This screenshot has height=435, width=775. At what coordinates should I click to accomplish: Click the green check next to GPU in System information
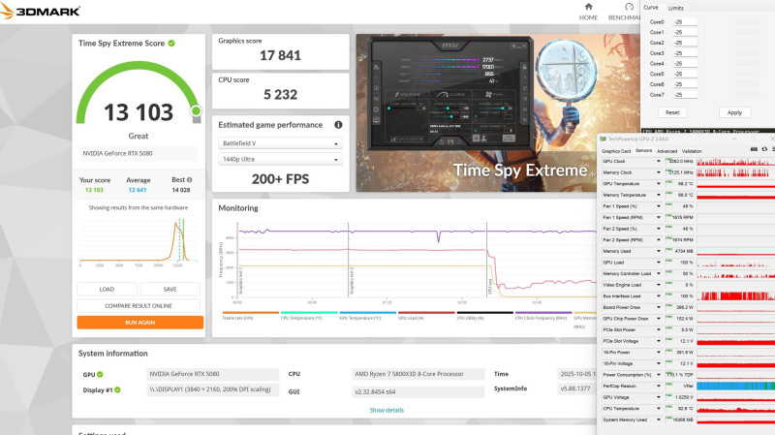pyautogui.click(x=100, y=374)
